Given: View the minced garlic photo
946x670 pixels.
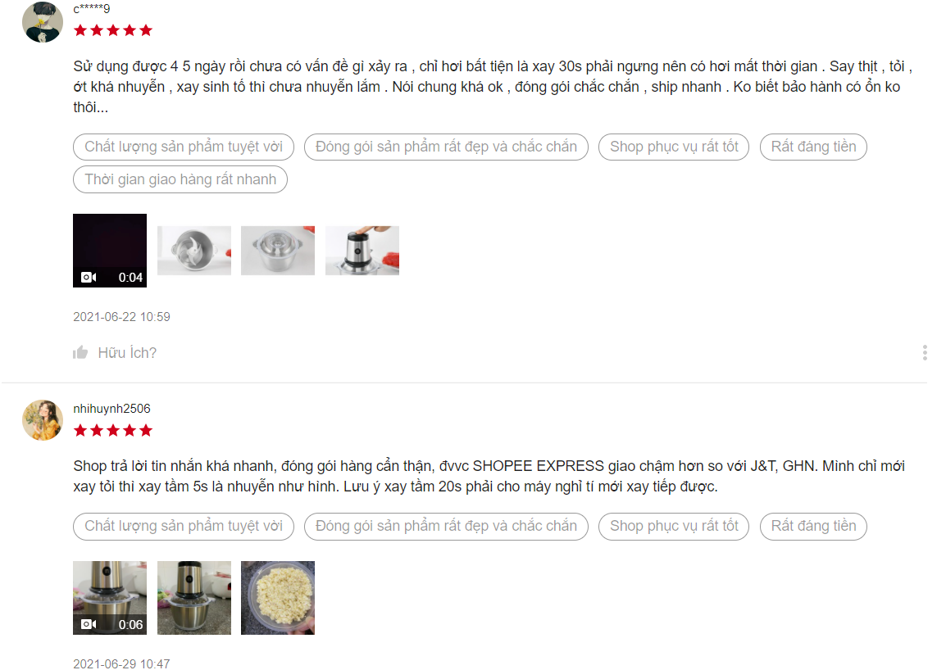Looking at the screenshot, I should [278, 598].
